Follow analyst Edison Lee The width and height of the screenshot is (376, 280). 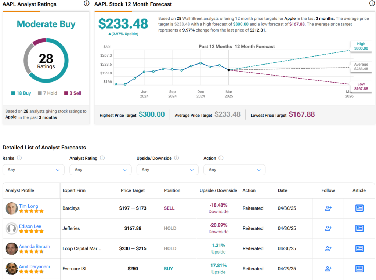point(328,228)
